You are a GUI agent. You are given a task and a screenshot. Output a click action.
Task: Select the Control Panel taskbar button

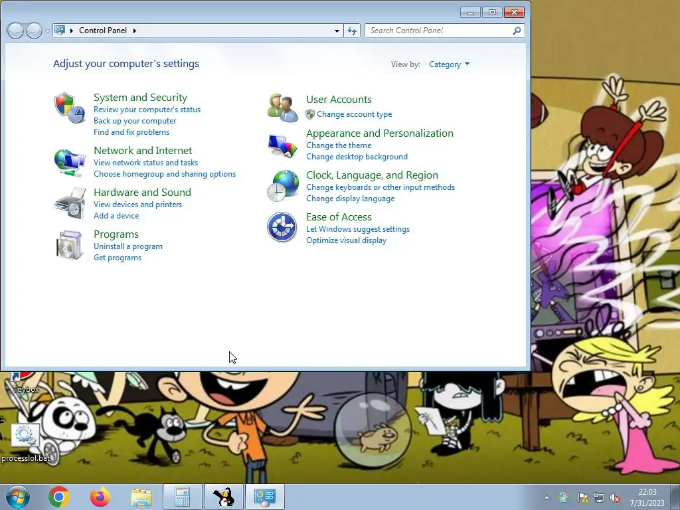coord(265,497)
